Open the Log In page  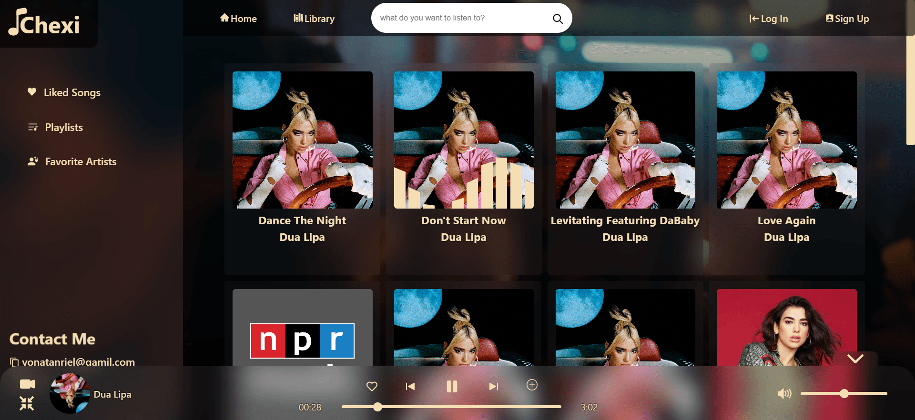click(x=769, y=19)
